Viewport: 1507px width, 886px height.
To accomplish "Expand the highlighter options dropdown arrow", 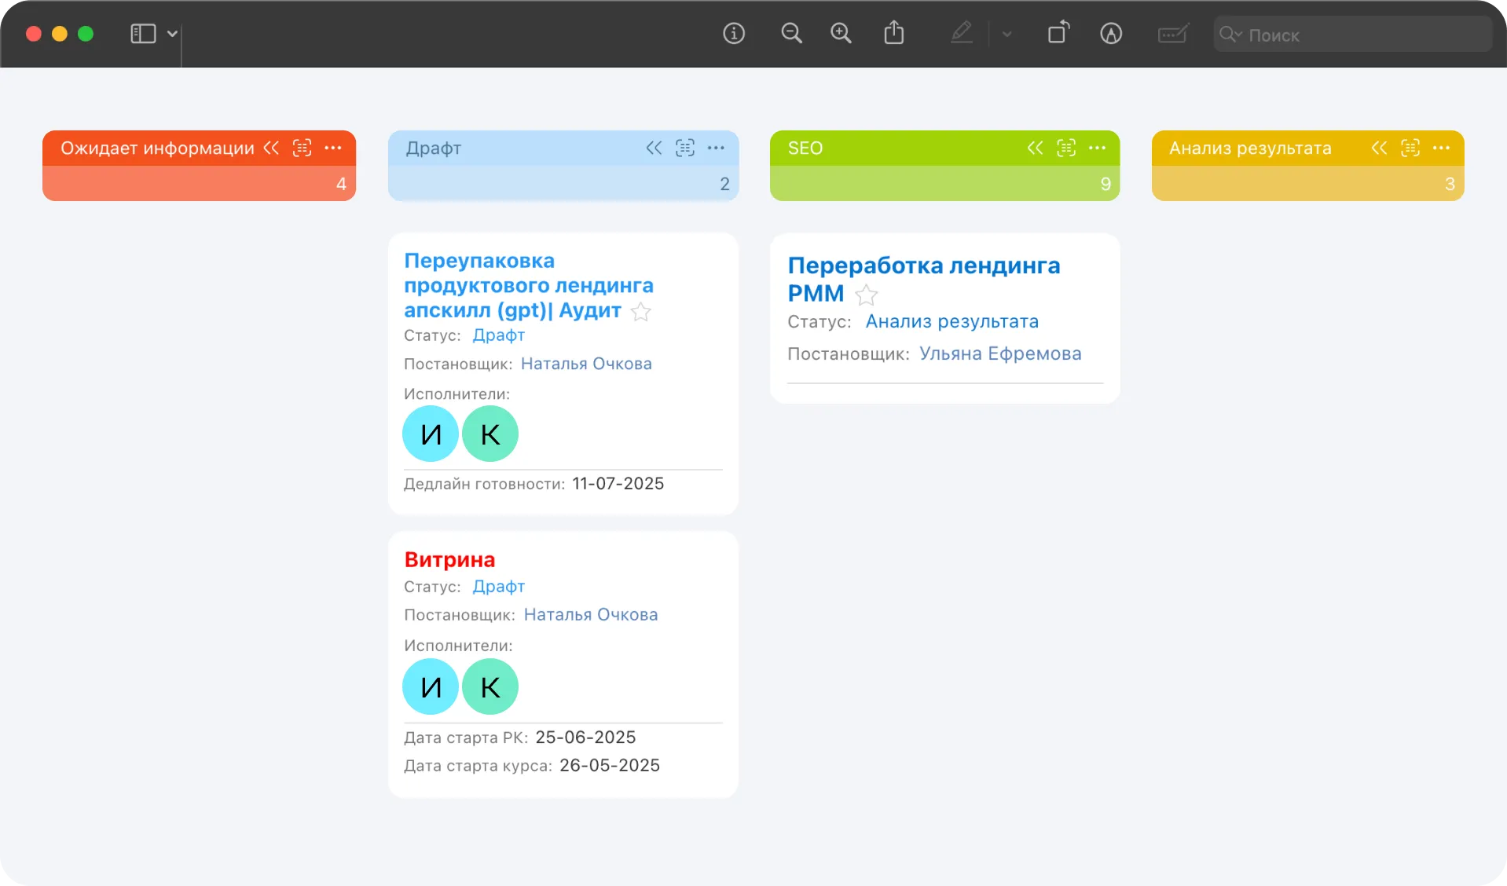I will 1006,35.
